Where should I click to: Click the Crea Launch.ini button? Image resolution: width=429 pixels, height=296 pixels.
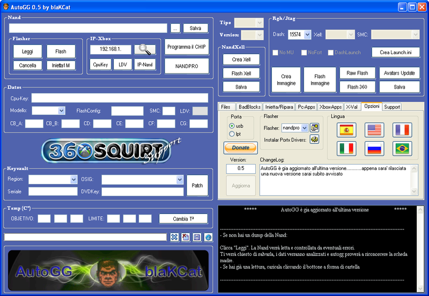pos(396,53)
